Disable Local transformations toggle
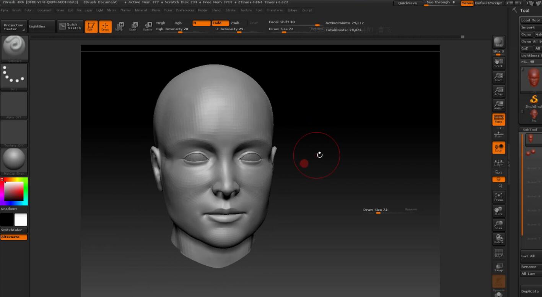The width and height of the screenshot is (542, 297). [498, 148]
